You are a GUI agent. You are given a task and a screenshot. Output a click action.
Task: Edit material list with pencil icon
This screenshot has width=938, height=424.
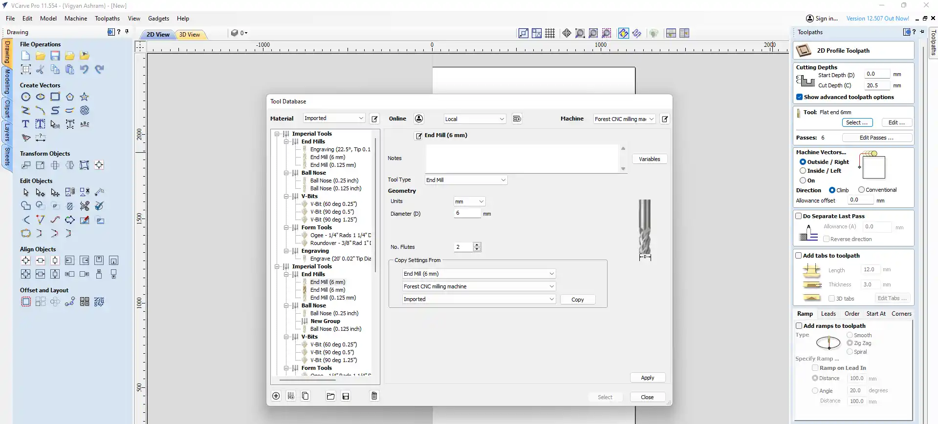375,119
